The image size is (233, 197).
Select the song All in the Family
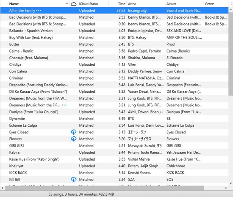tap(22, 11)
